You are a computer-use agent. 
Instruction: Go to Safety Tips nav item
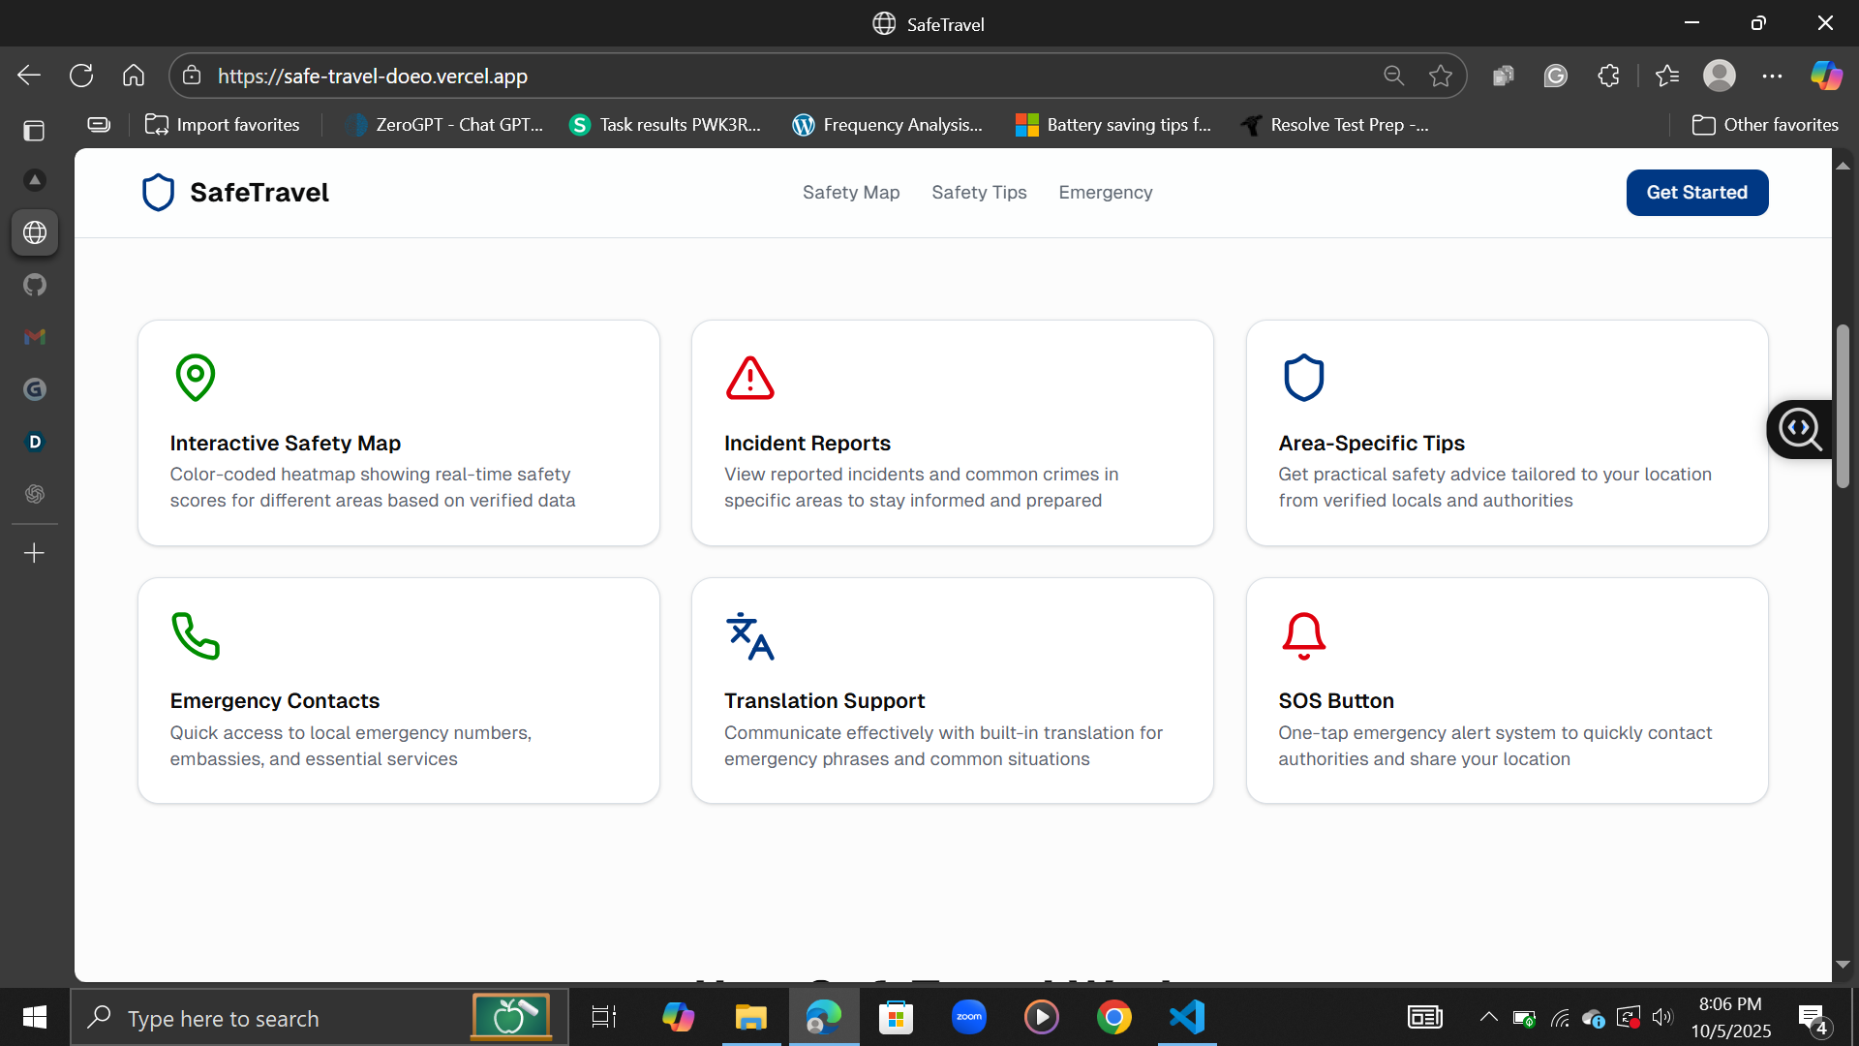(979, 193)
